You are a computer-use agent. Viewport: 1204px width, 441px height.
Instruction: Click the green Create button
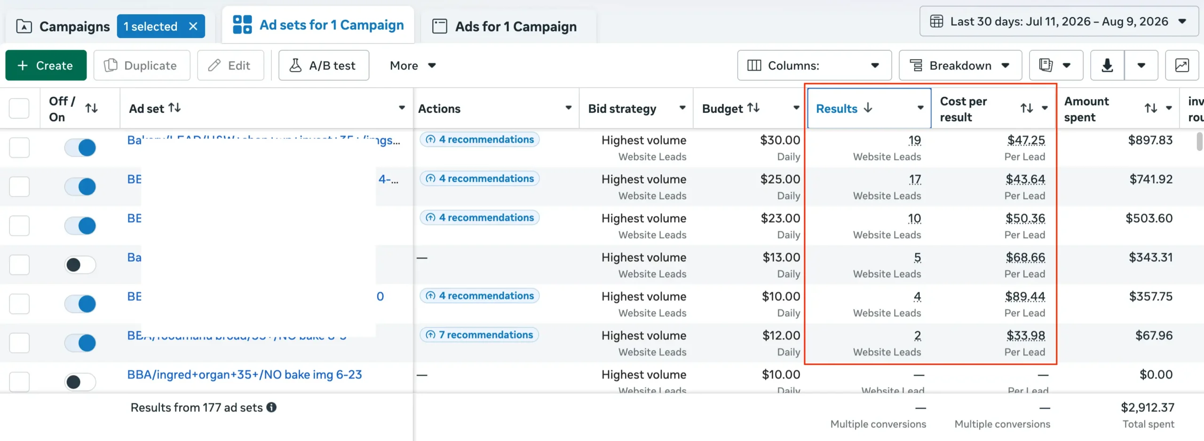[46, 65]
